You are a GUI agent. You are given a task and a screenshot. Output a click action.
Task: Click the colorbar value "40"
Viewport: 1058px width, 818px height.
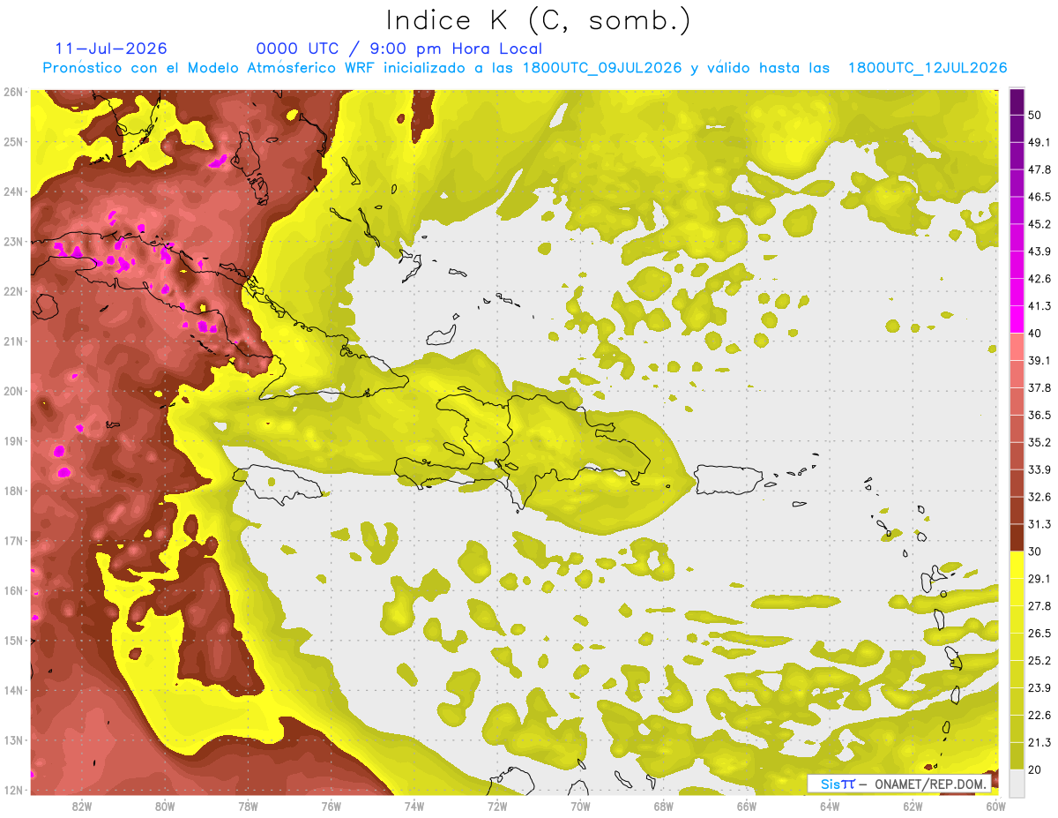[x=1035, y=334]
